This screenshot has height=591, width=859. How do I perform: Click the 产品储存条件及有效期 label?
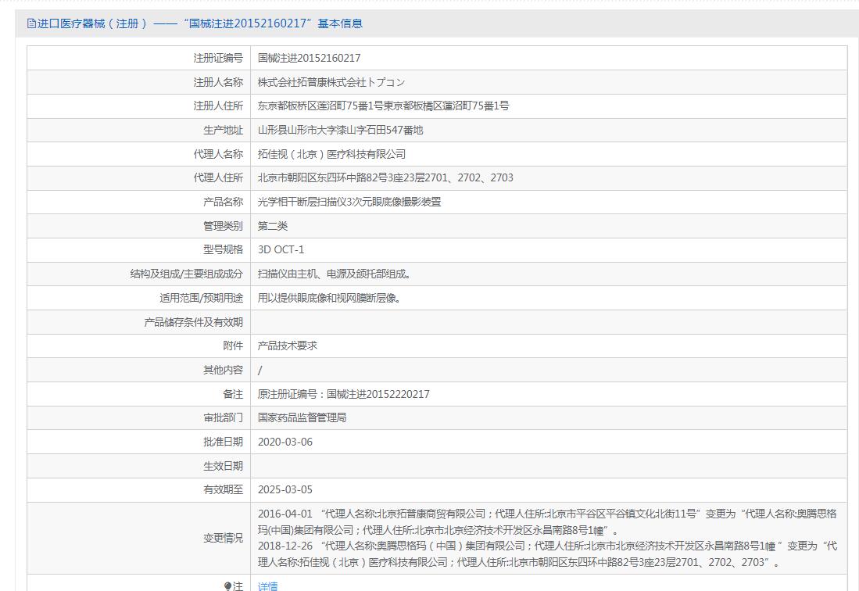pyautogui.click(x=193, y=322)
